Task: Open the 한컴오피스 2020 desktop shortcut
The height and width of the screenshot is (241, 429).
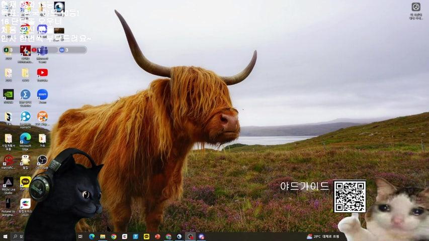Action: point(25,207)
